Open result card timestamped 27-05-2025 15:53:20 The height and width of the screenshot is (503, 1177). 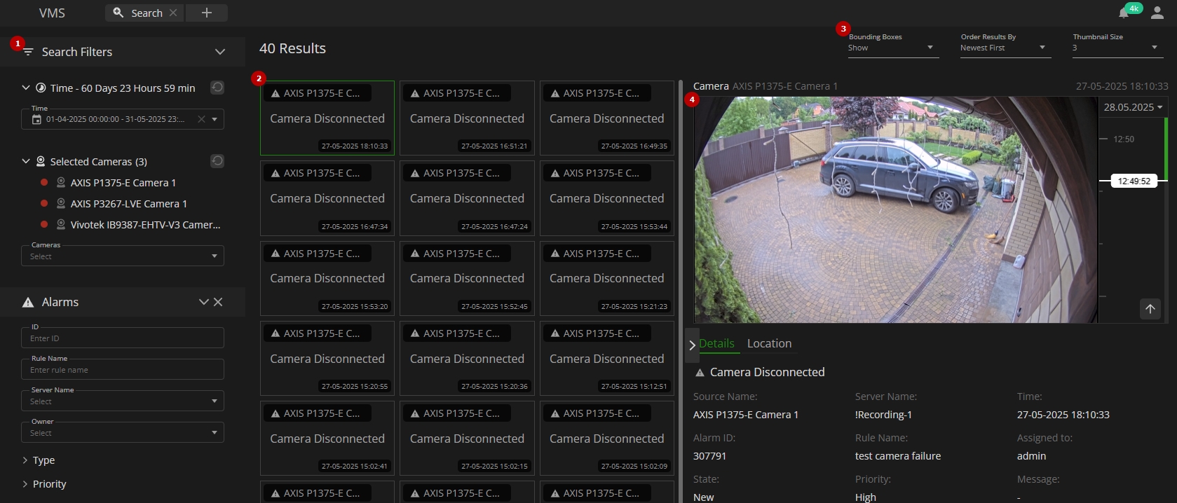[x=327, y=278]
